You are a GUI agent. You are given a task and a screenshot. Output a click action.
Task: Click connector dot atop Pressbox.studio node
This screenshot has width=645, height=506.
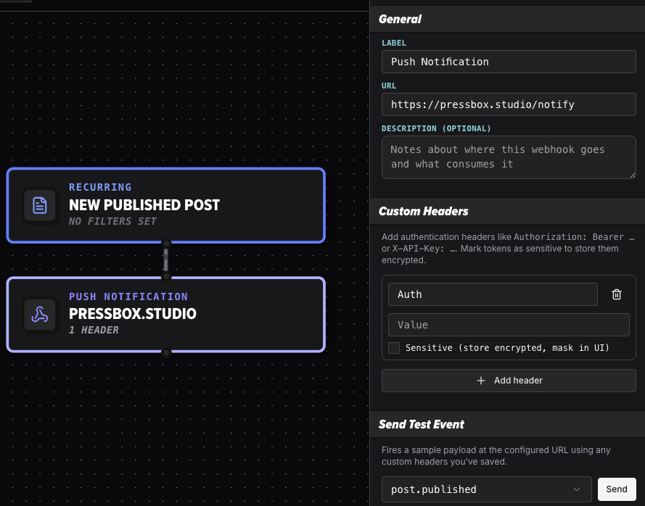coord(165,275)
